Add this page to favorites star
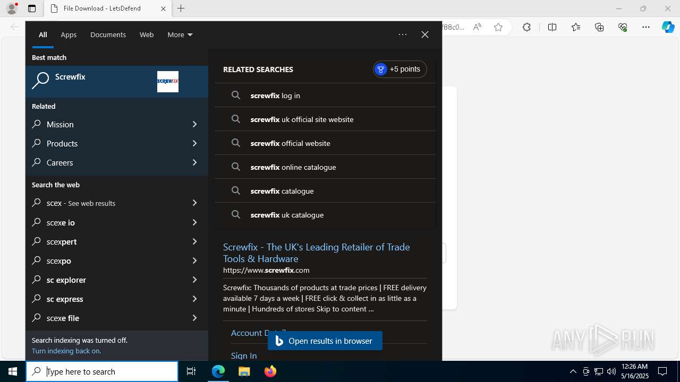The image size is (680, 382). (x=498, y=27)
